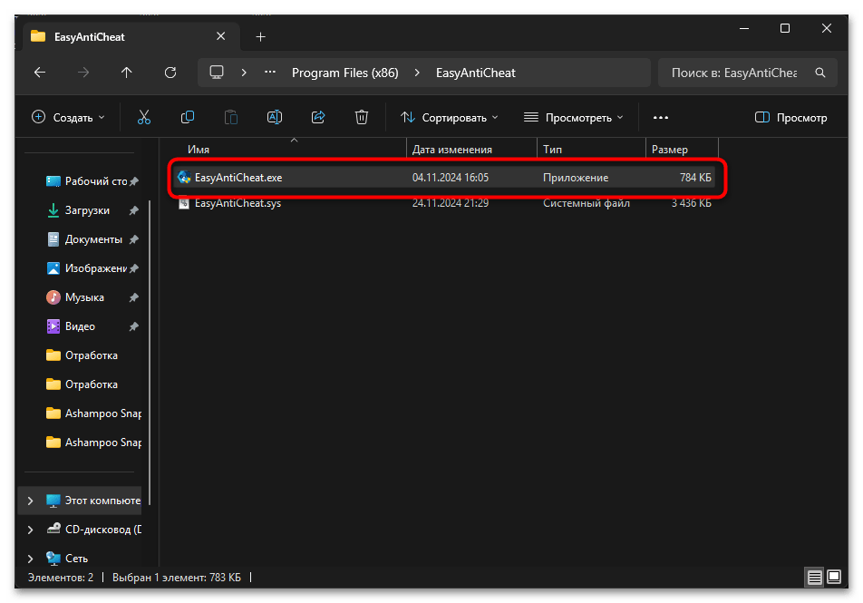The image size is (863, 603).
Task: Unpin Музыка using its pin icon
Action: pyautogui.click(x=134, y=297)
